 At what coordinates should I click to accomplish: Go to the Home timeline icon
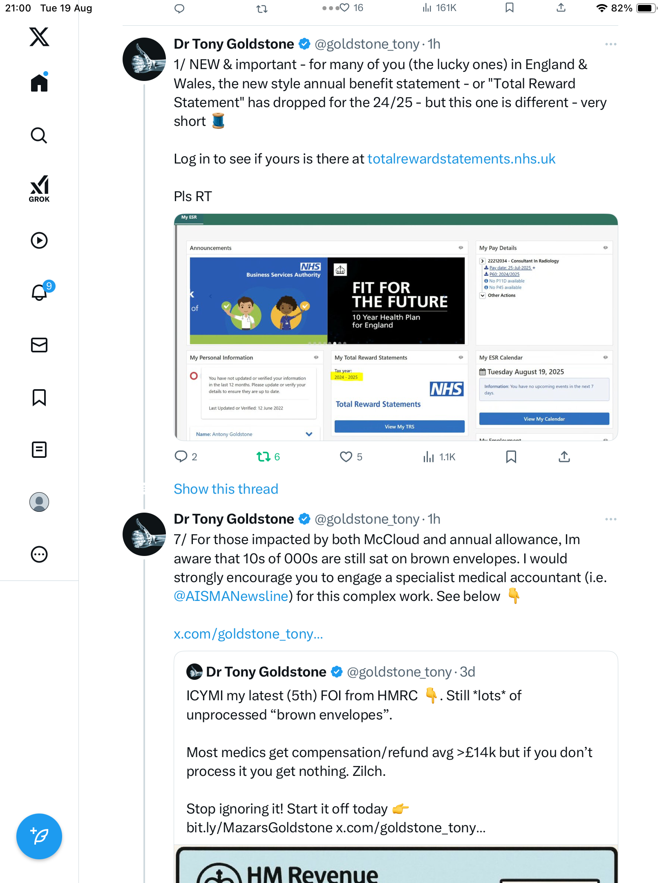[x=39, y=83]
